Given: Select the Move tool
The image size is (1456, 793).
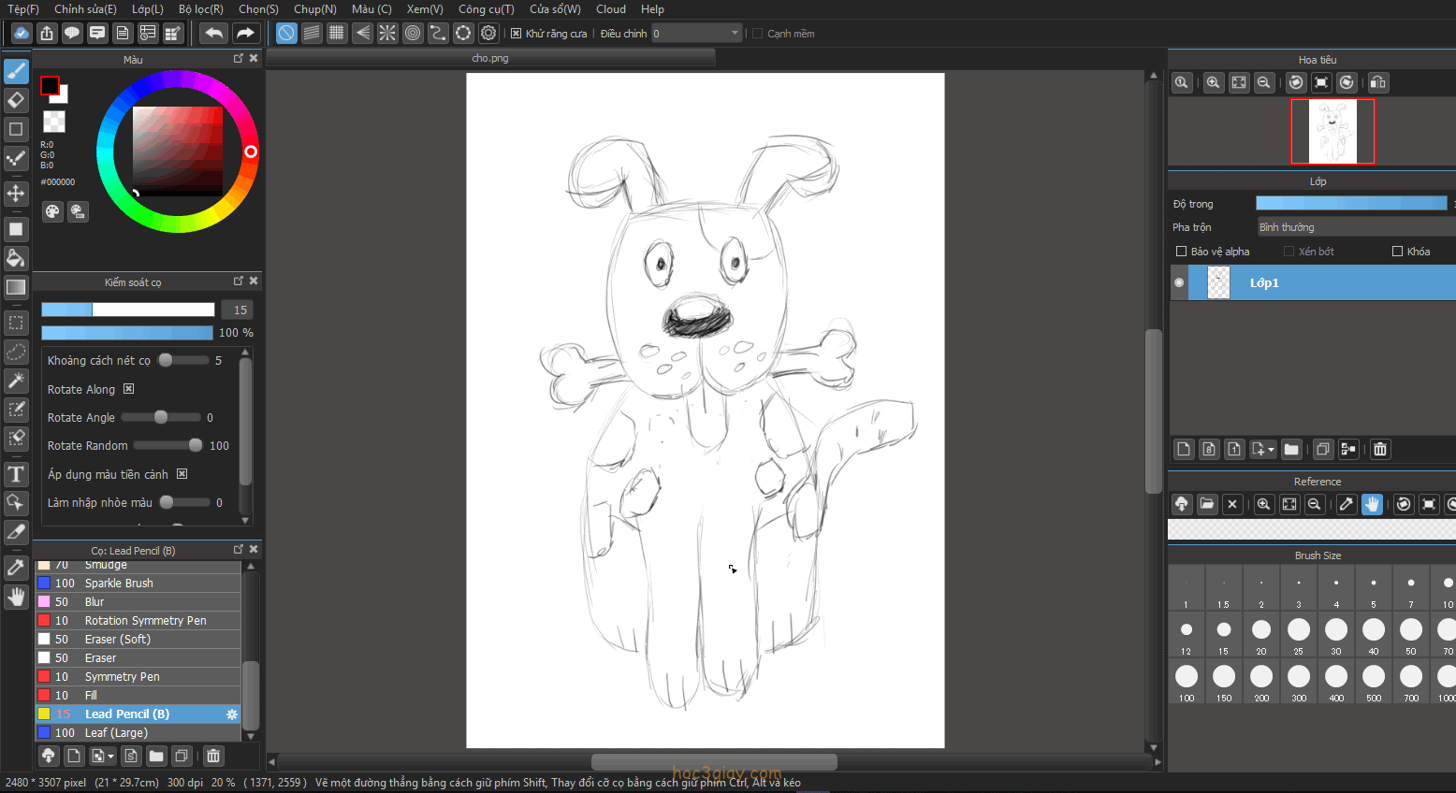Looking at the screenshot, I should [x=16, y=194].
